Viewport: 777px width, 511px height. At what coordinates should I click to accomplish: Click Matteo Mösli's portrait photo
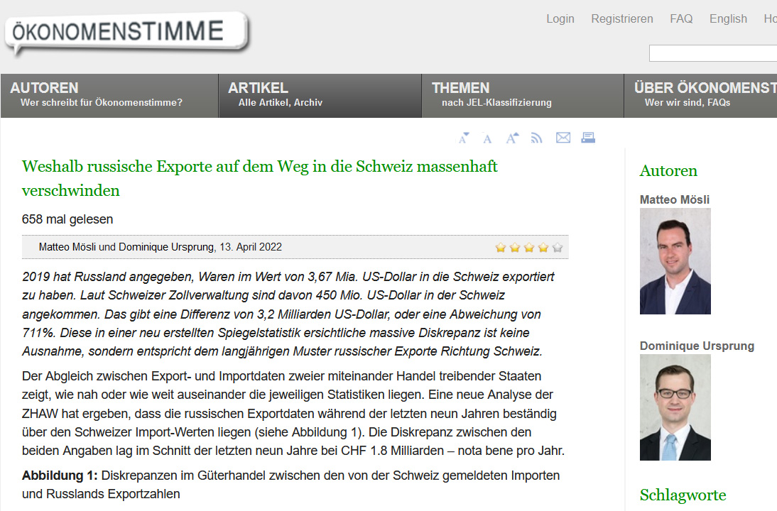[x=675, y=261]
